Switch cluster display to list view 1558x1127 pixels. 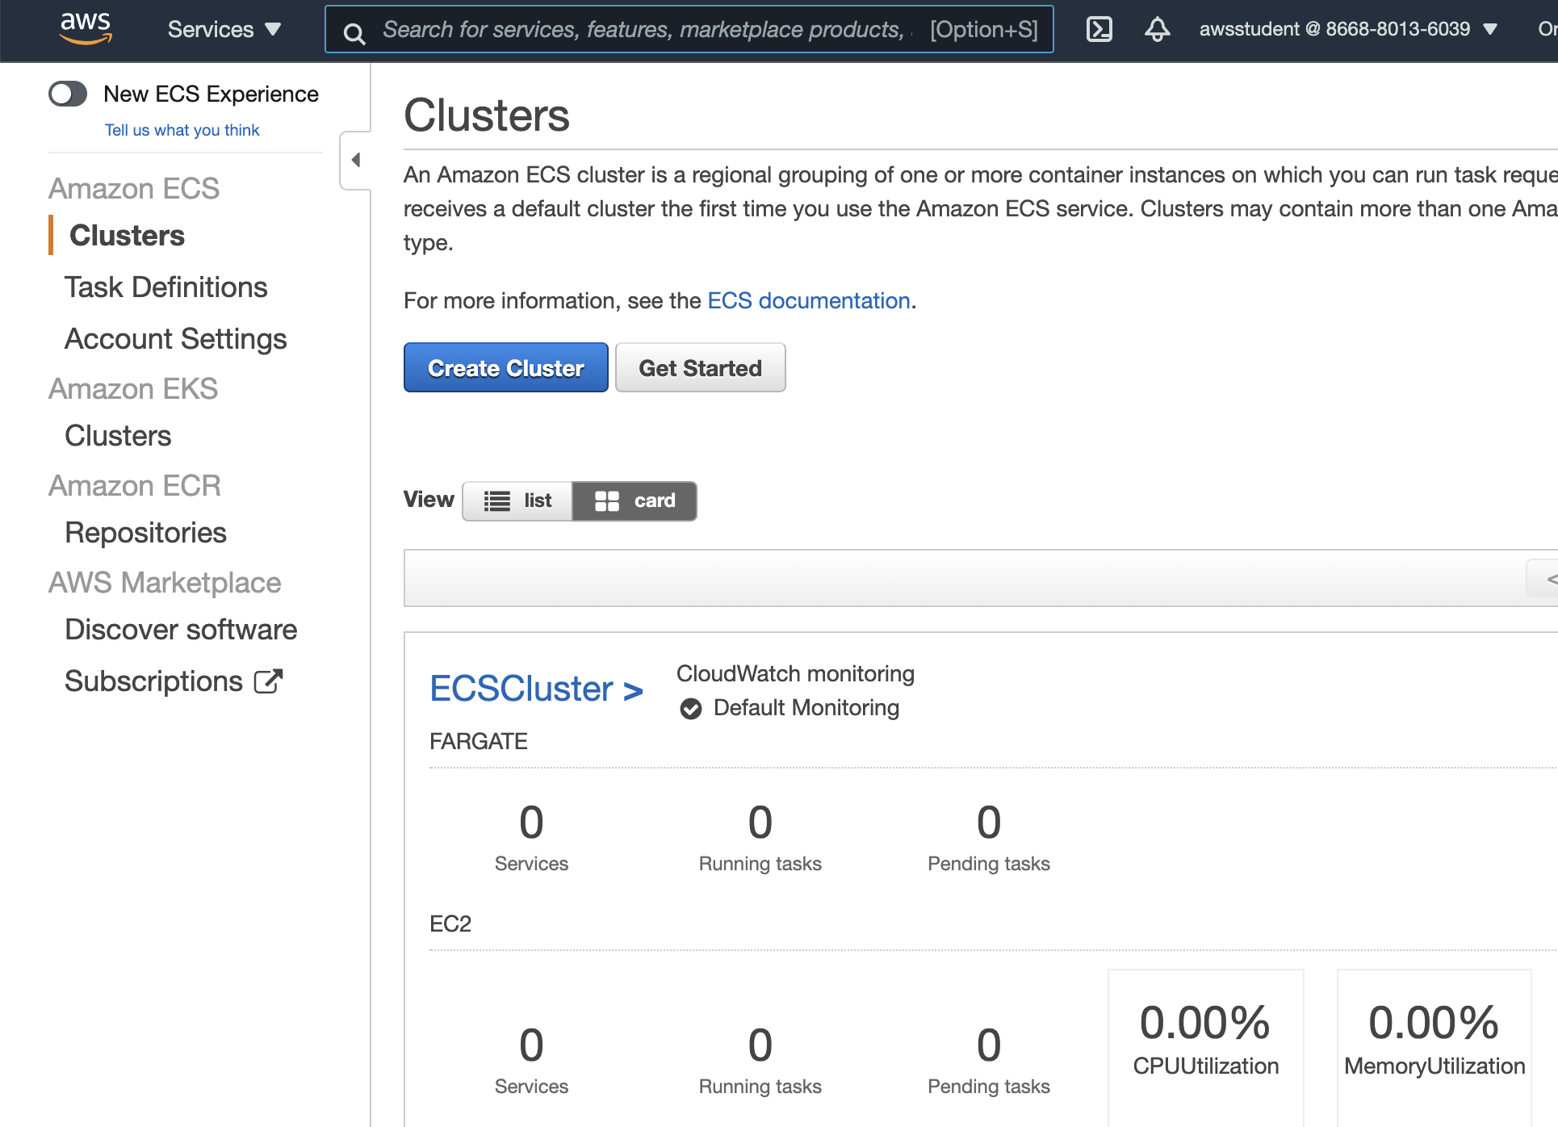point(517,501)
